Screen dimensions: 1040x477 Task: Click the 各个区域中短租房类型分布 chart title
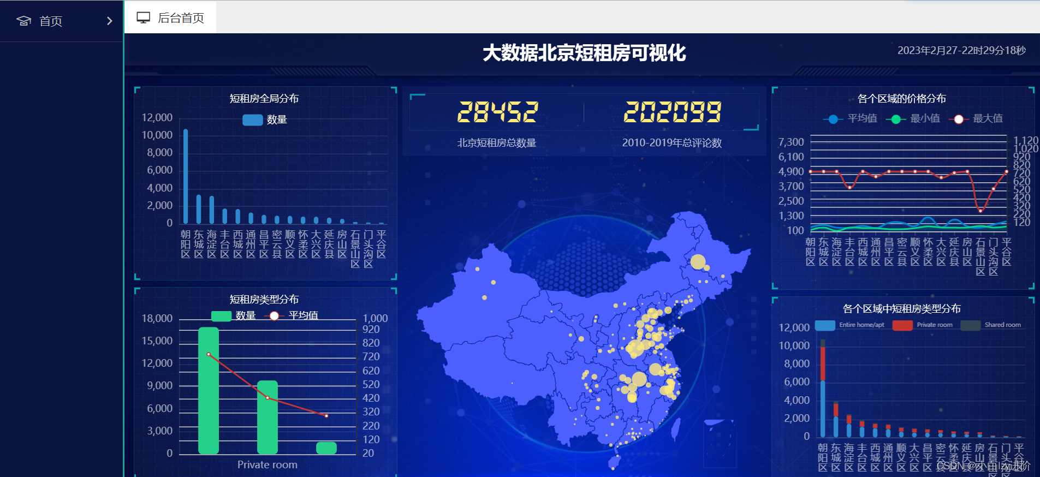[902, 309]
